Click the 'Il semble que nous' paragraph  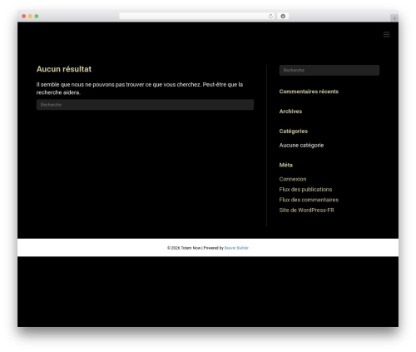tap(140, 88)
